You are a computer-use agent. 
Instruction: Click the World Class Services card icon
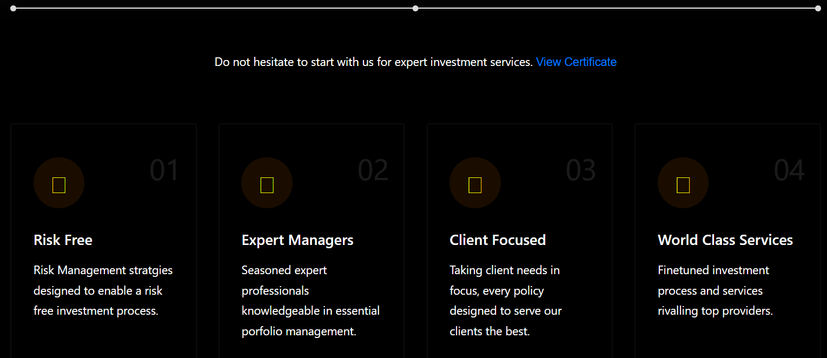[x=683, y=183]
